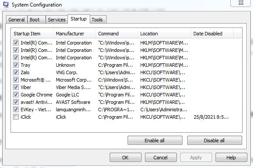Confirm with the OK button
This screenshot has height=168, width=253.
pos(125,158)
